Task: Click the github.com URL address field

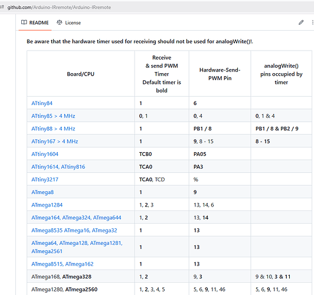Action: tap(59, 8)
